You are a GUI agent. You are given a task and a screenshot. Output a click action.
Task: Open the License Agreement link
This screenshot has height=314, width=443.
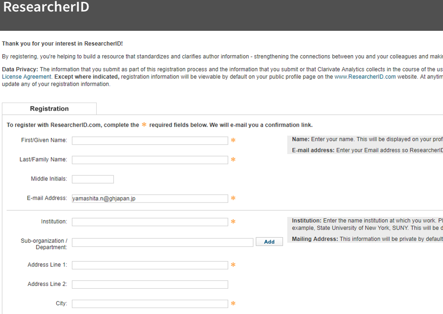(27, 77)
